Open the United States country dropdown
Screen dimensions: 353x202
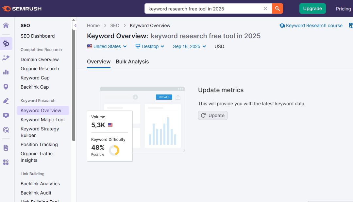tap(107, 46)
